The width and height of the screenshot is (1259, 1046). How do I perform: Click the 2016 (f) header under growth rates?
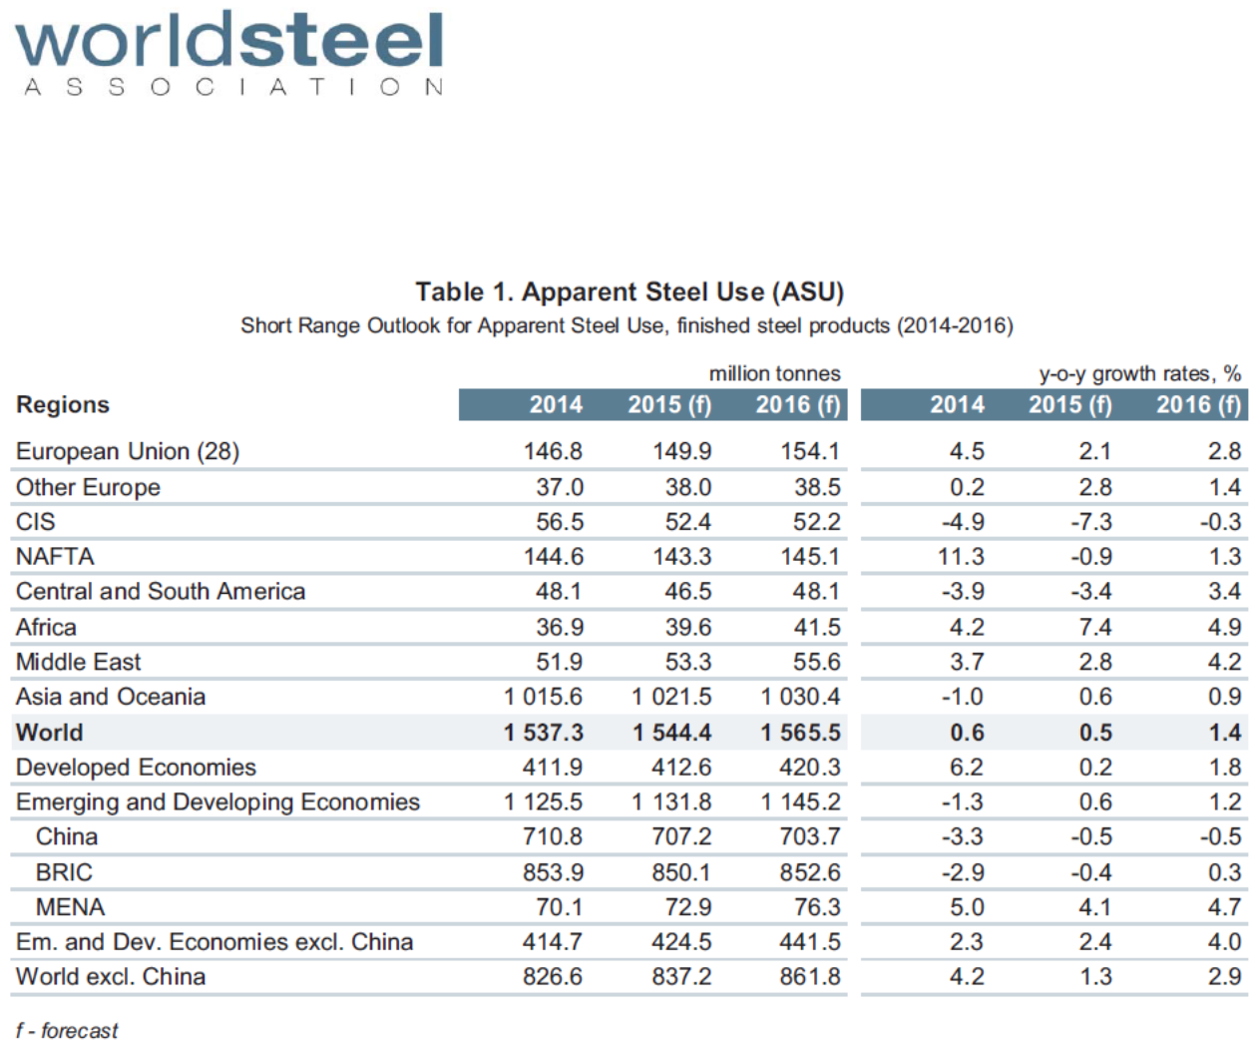1197,404
